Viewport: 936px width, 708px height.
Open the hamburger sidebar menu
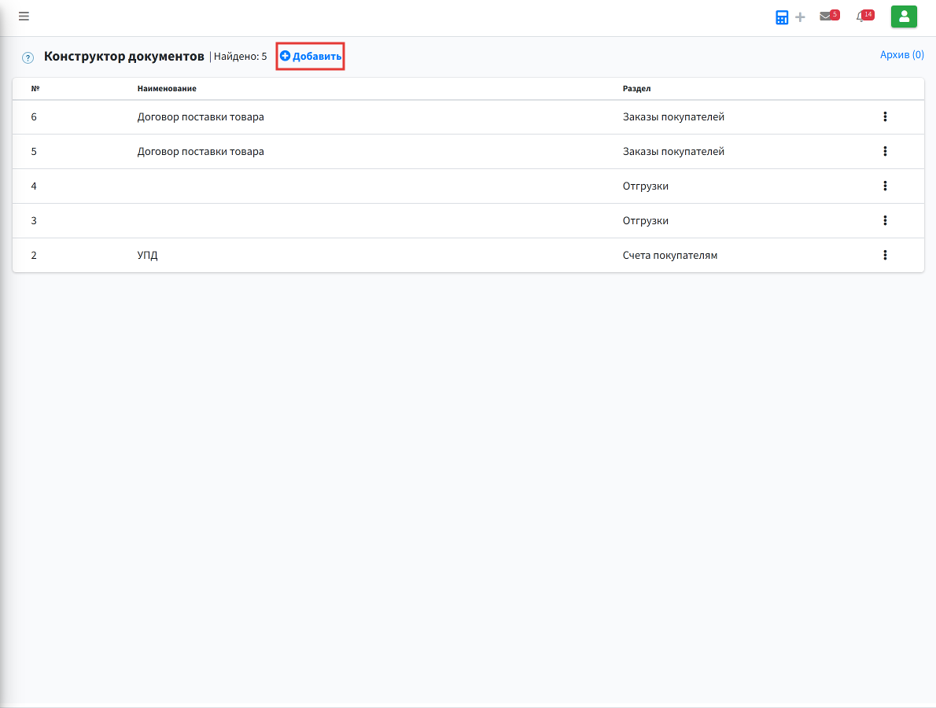pos(24,16)
